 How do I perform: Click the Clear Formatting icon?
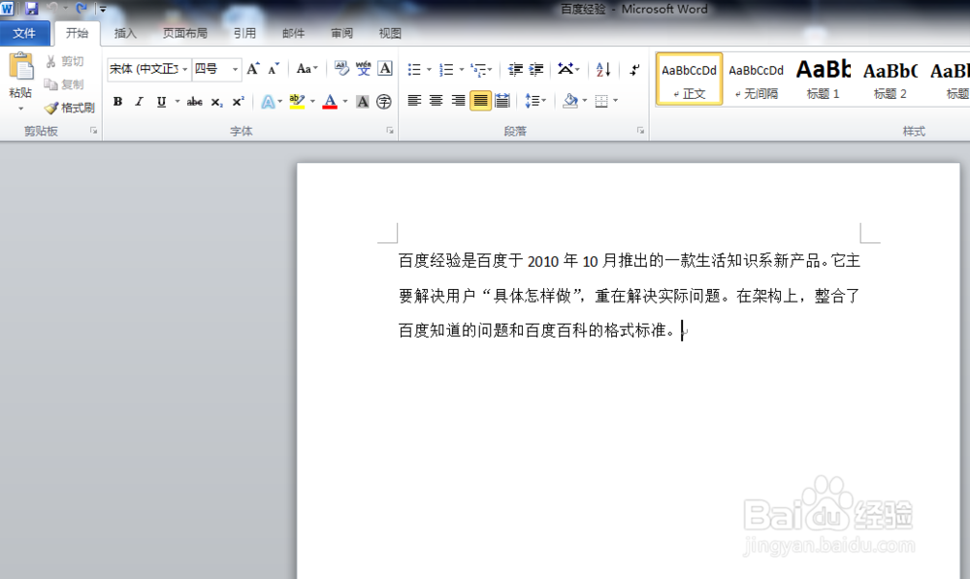[341, 69]
